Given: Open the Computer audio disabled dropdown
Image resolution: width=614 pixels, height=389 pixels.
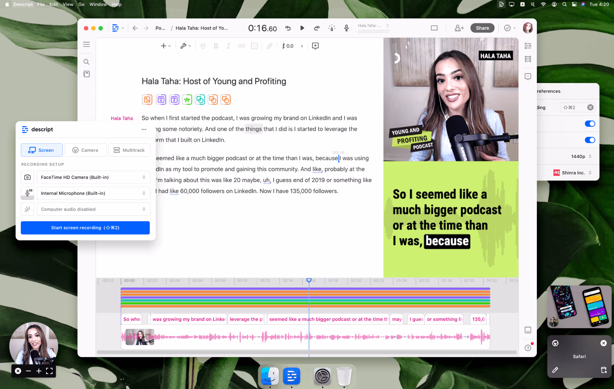Looking at the screenshot, I should 93,209.
